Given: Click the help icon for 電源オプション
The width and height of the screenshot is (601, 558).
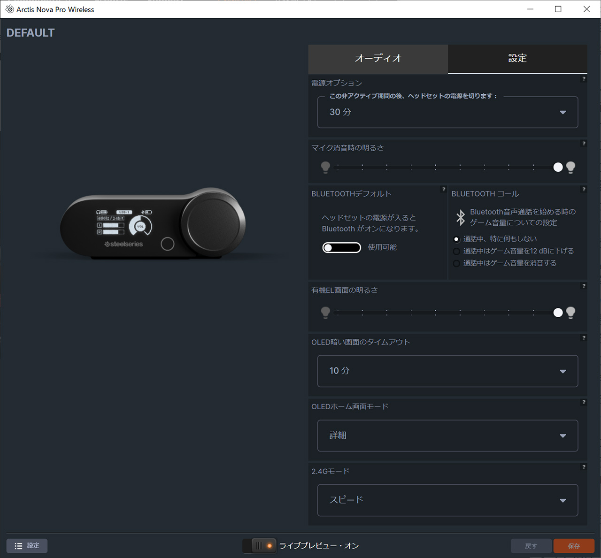Looking at the screenshot, I should tap(584, 79).
